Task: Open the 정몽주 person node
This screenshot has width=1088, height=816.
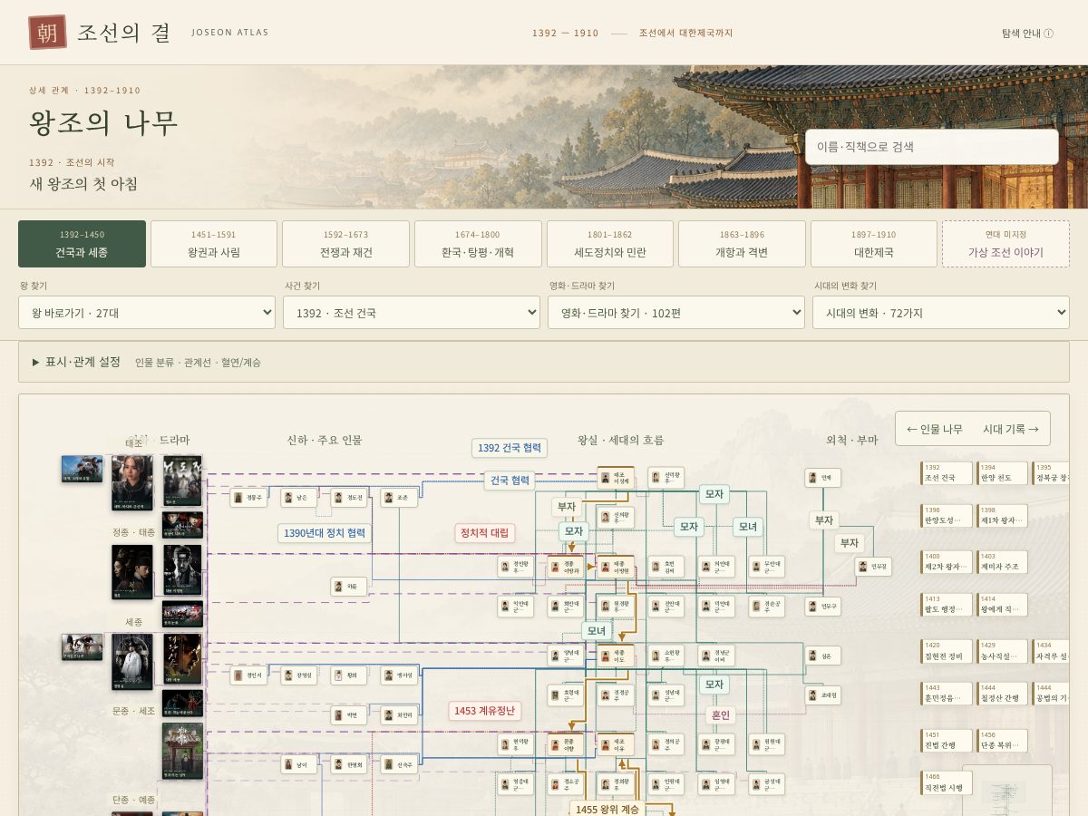Action: pyautogui.click(x=248, y=497)
